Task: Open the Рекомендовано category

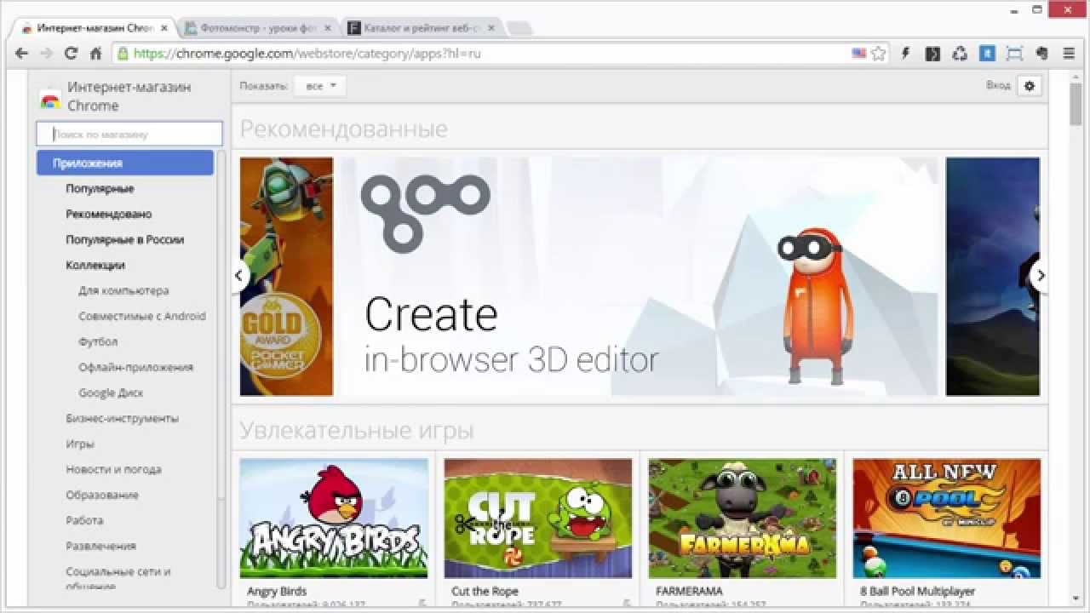Action: pyautogui.click(x=109, y=214)
